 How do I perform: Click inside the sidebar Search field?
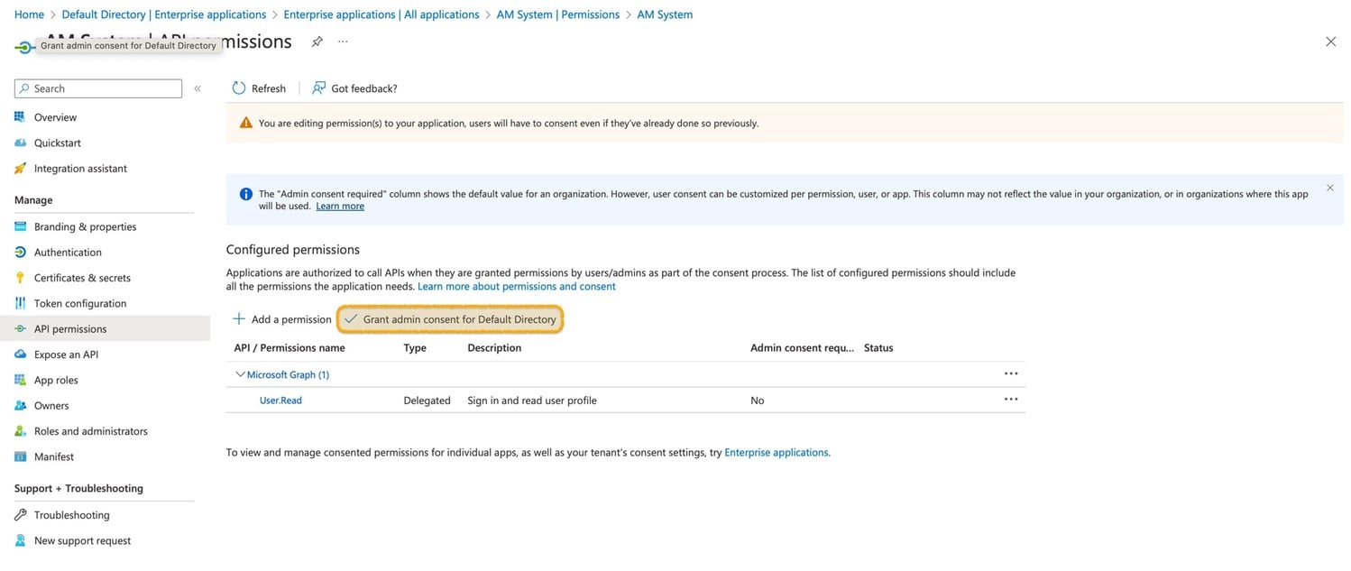[99, 88]
